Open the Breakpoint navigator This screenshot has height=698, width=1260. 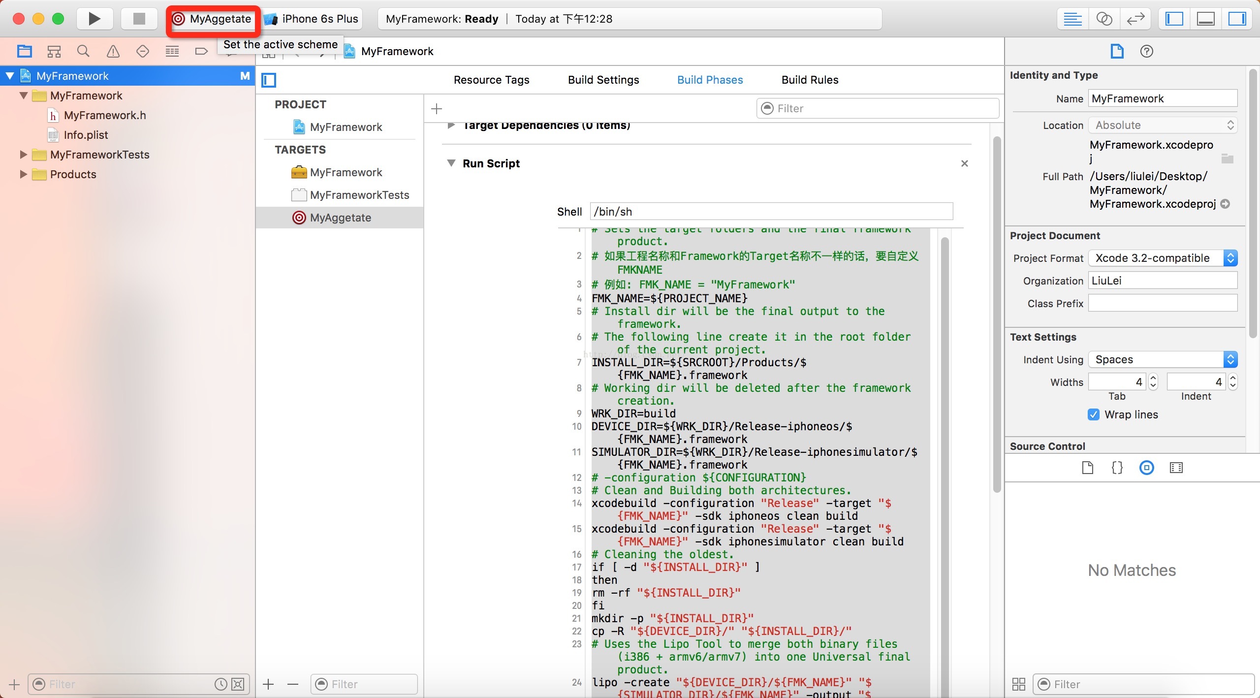pos(202,51)
